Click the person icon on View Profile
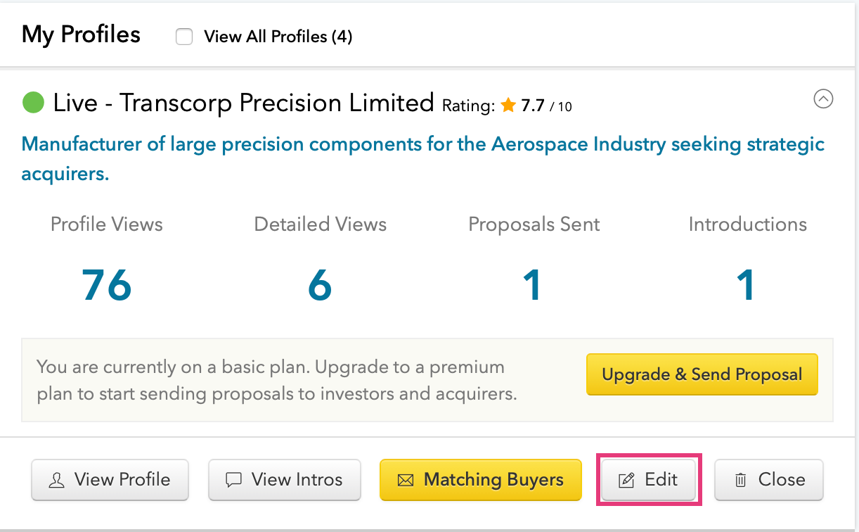Viewport: 859px width, 532px height. coord(56,481)
